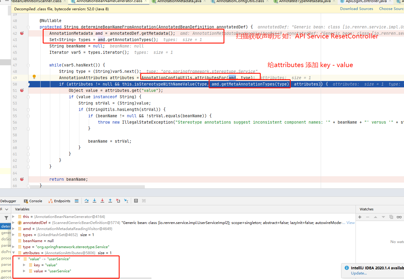Expand the key = "value" entry
Screen dimensions: 404x279
click(x=24, y=265)
